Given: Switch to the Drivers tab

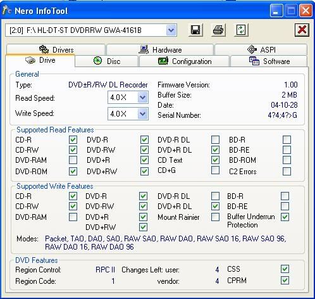Looking at the screenshot, I should tap(56, 49).
